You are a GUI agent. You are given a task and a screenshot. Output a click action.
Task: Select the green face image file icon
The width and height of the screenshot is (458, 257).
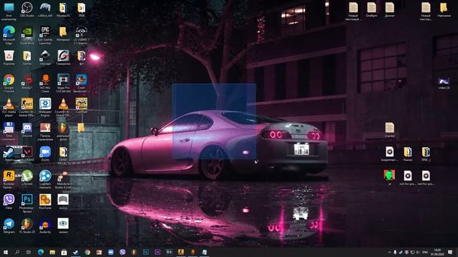[389, 175]
